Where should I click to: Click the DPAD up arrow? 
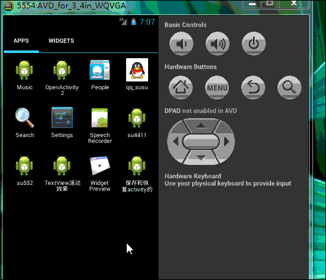[x=201, y=125]
